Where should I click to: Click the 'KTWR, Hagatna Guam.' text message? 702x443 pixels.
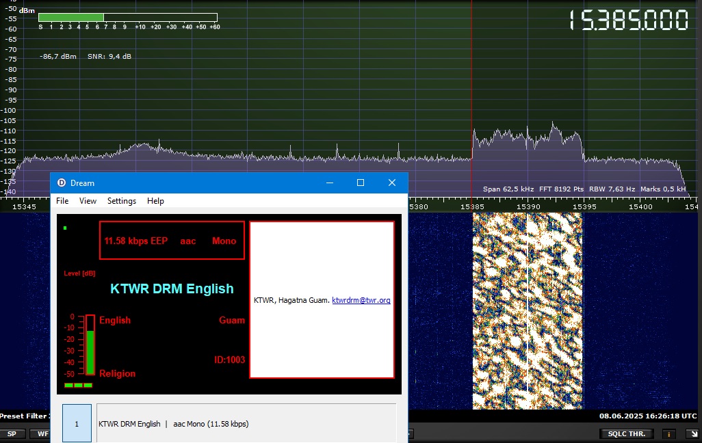click(291, 300)
